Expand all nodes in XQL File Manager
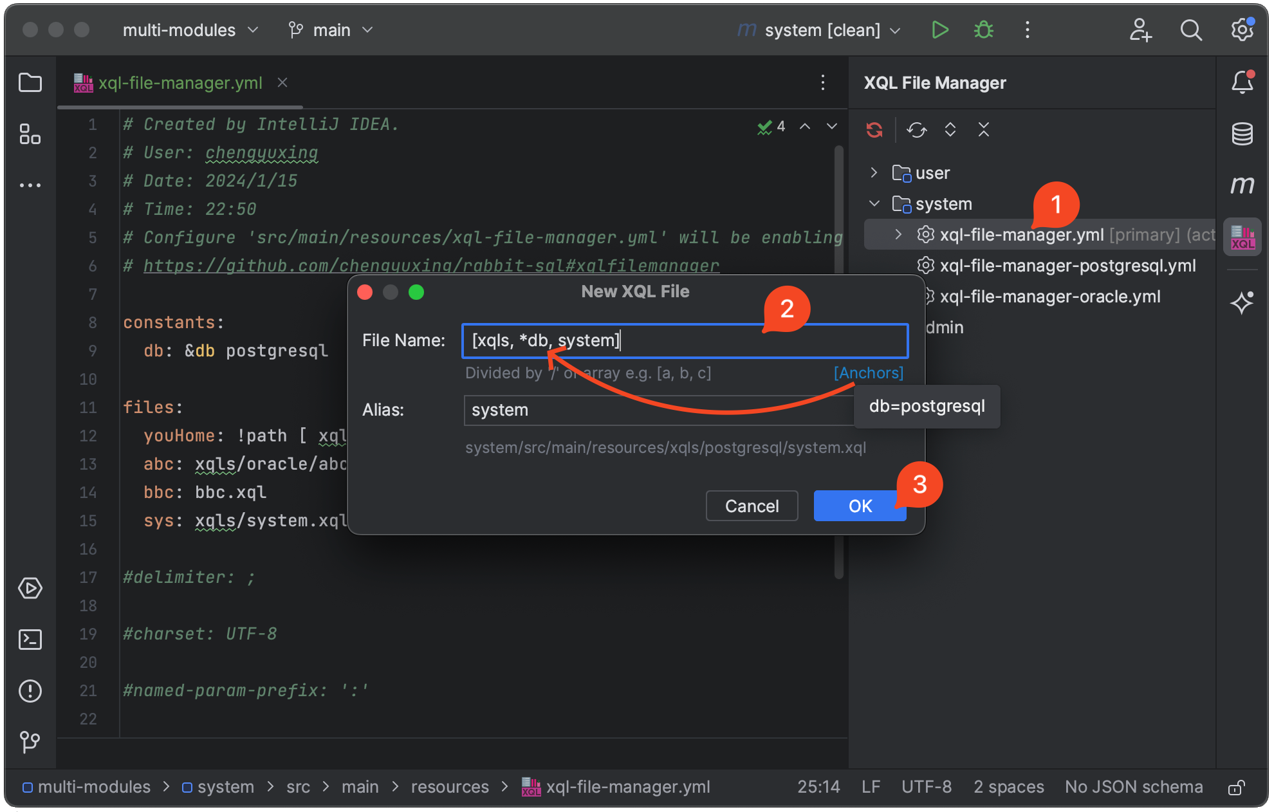 click(x=950, y=130)
